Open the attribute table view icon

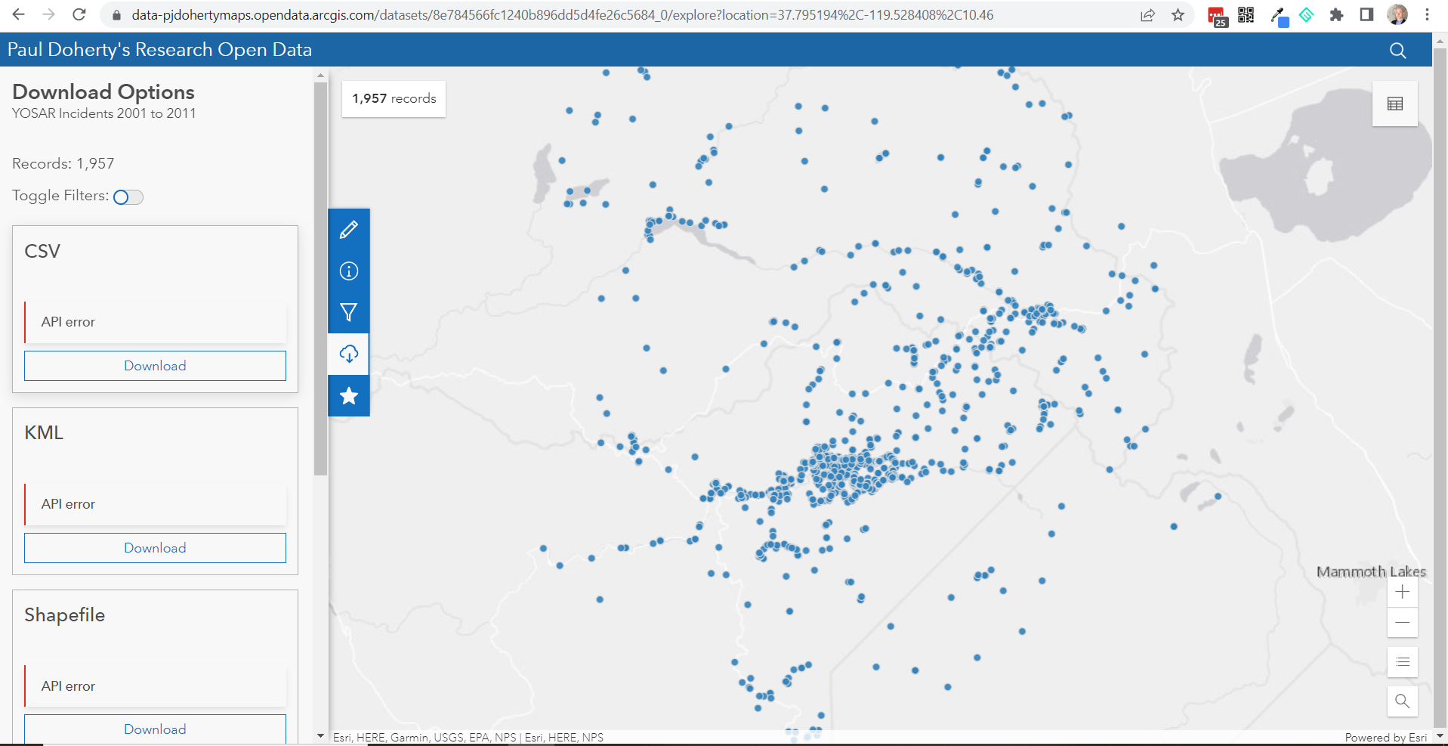coord(1394,104)
